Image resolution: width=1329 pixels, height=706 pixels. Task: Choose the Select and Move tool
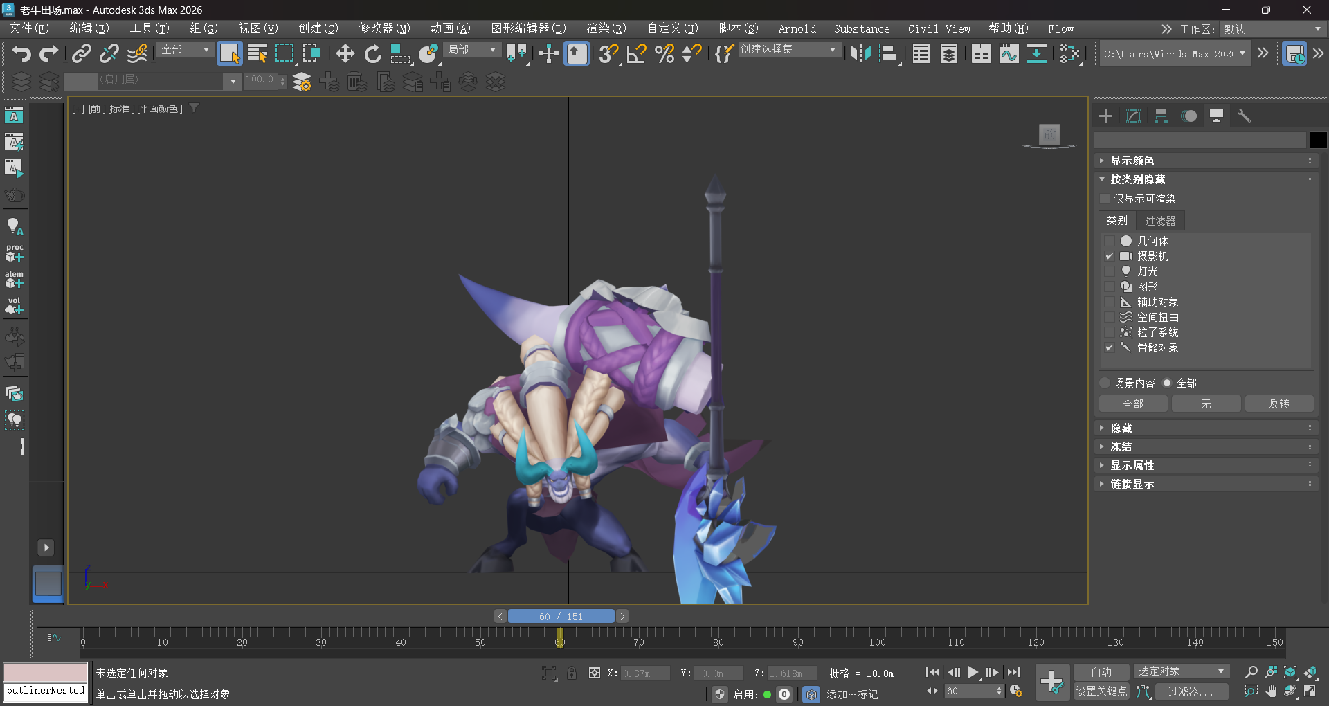click(345, 53)
